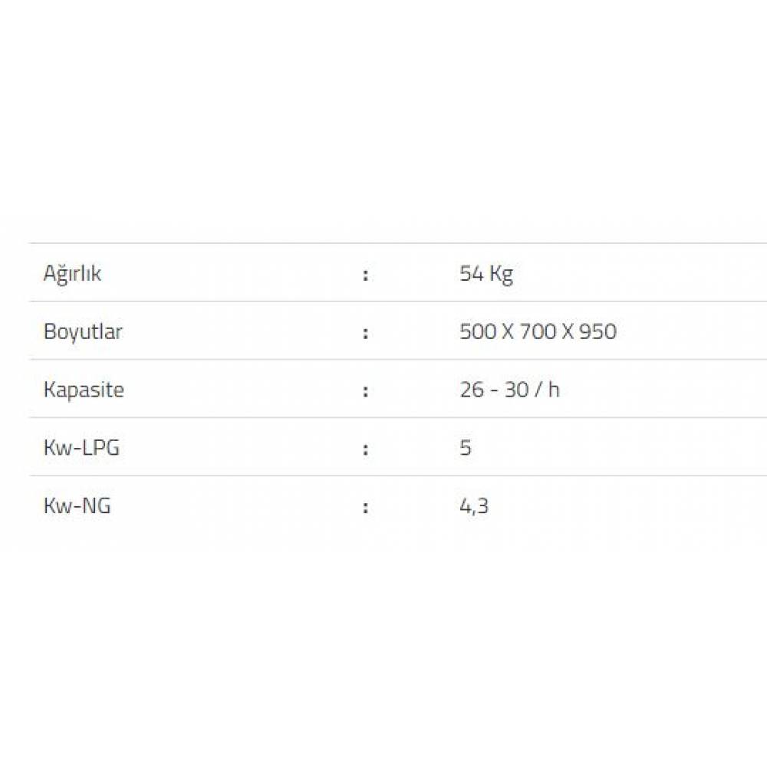Screen dimensions: 767x767
Task: Click the Kapasite label
Action: [x=84, y=390]
